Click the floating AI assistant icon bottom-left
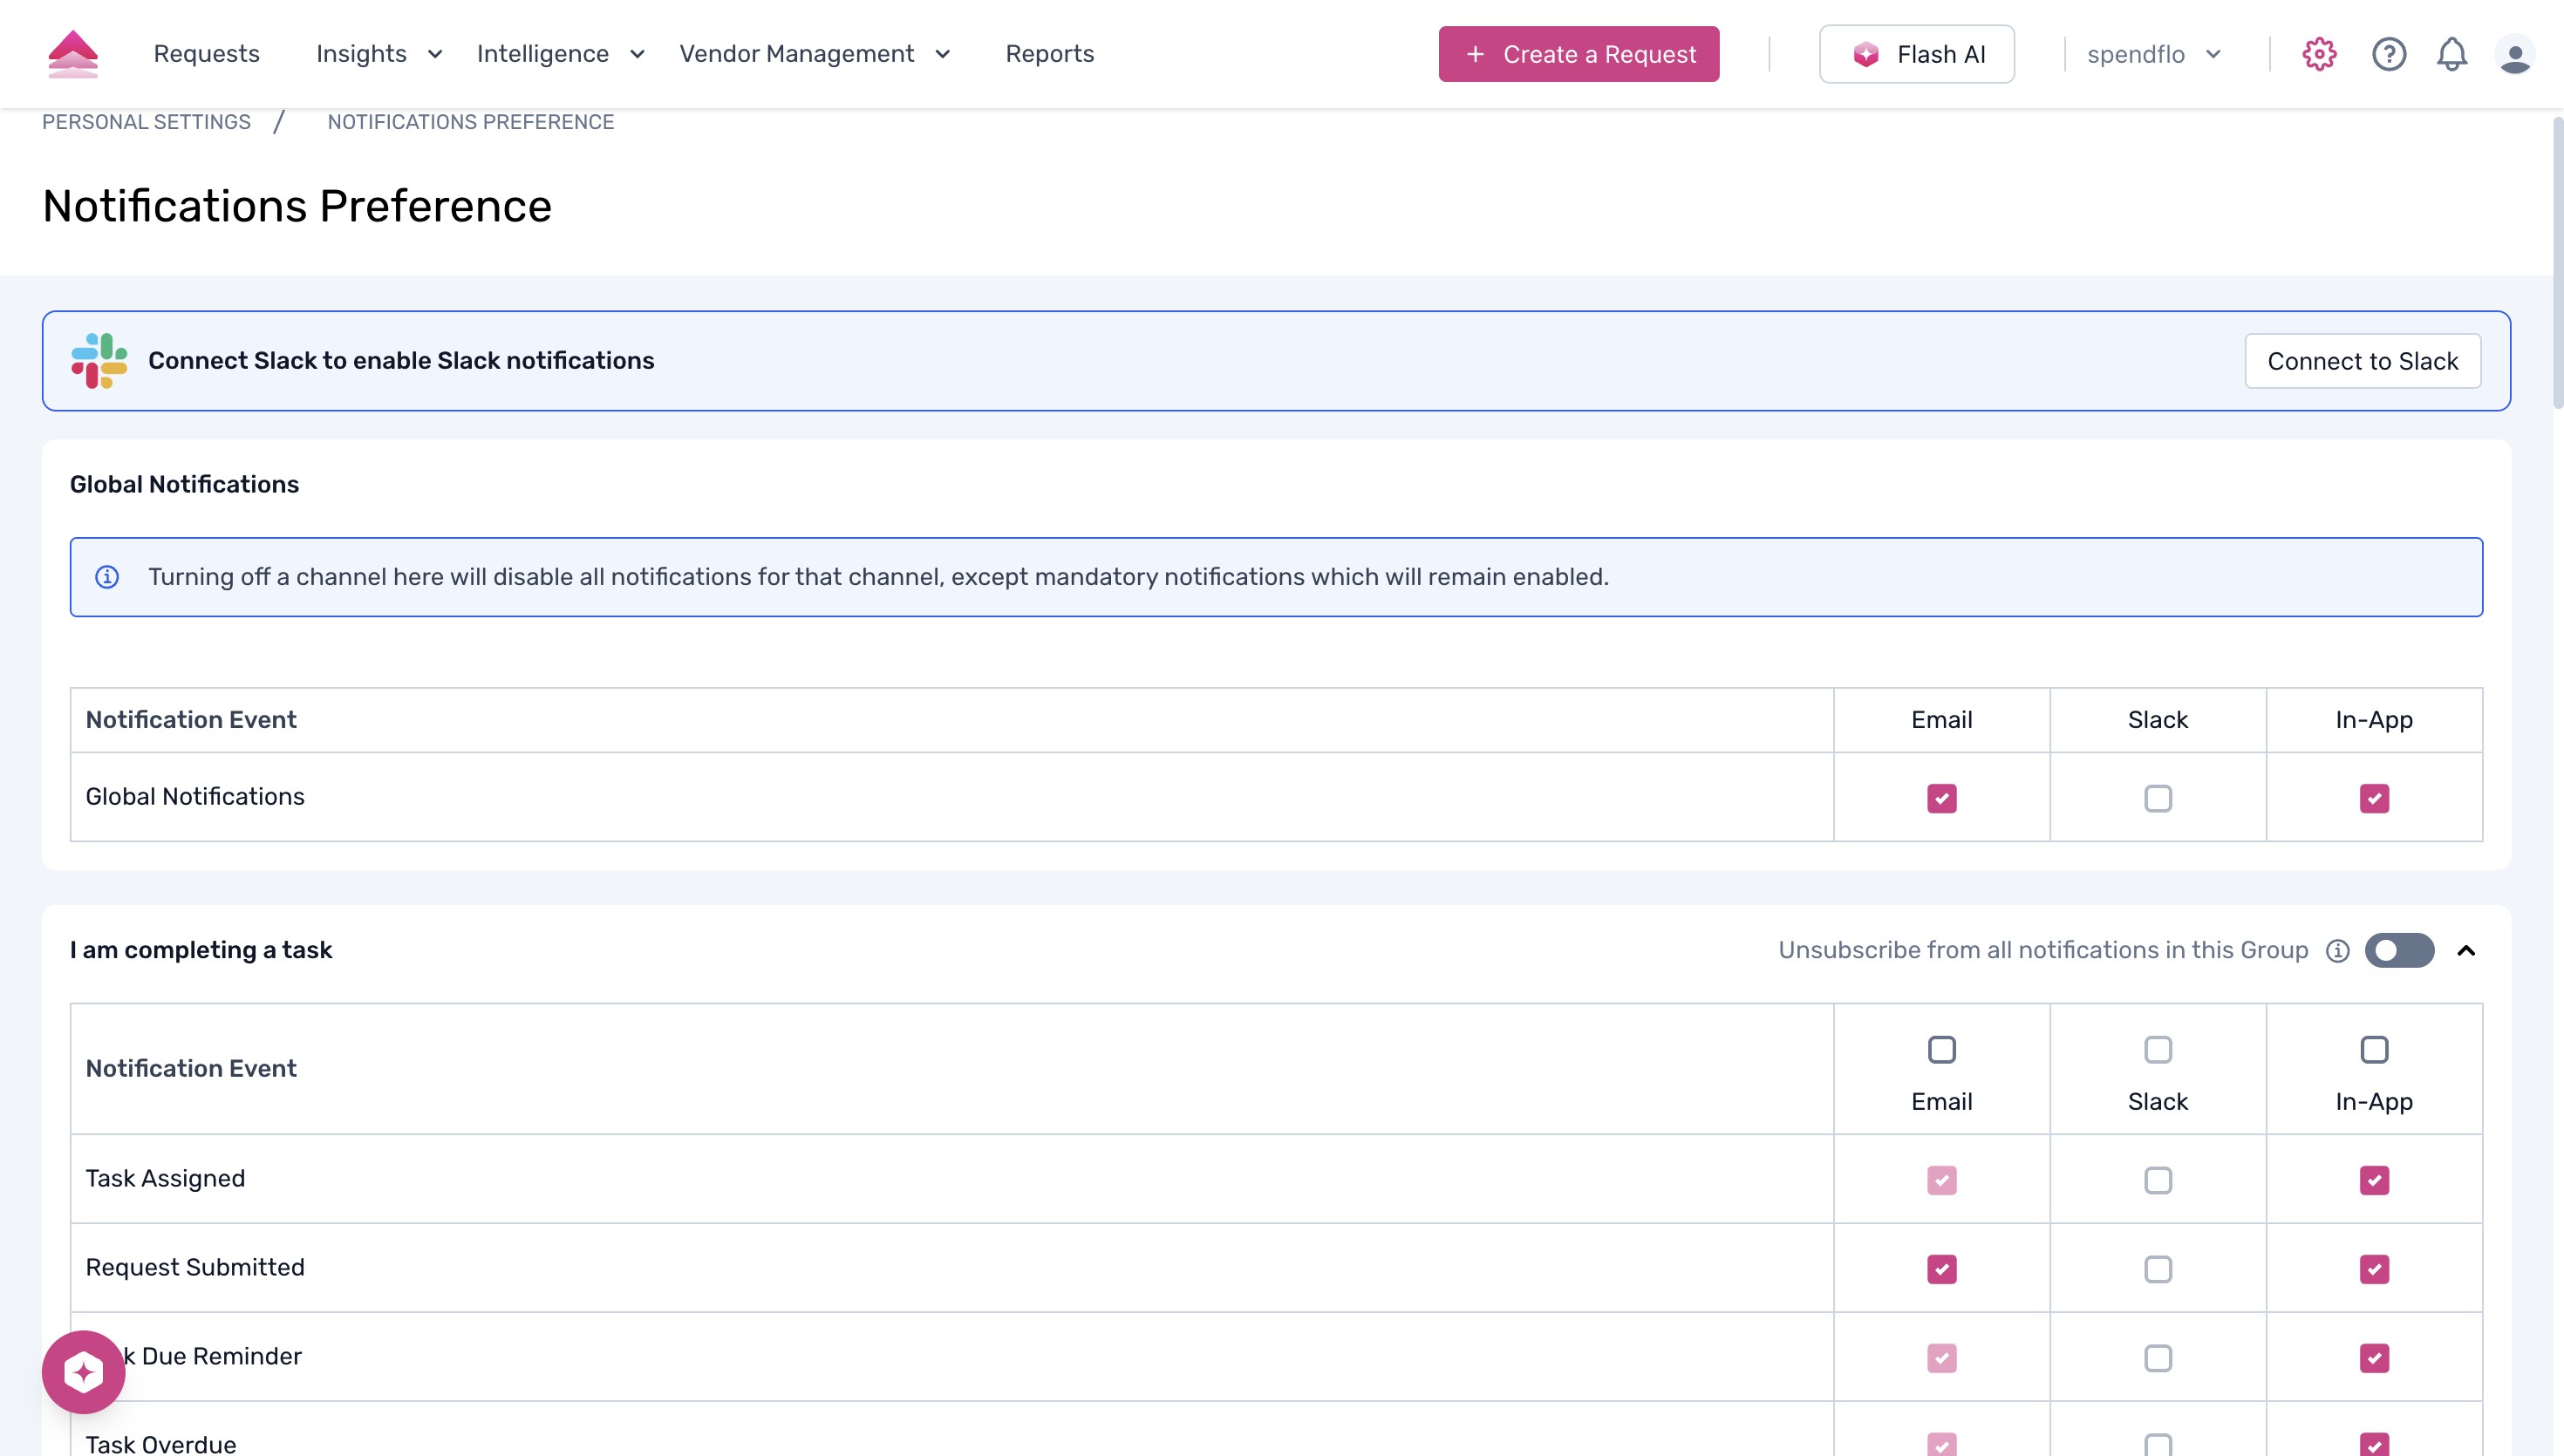This screenshot has width=2564, height=1456. tap(83, 1371)
